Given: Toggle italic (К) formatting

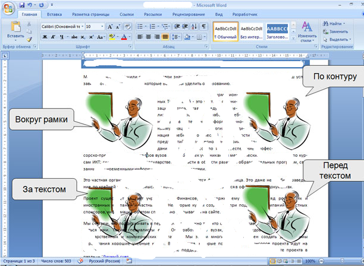Looking at the screenshot, I should coord(53,37).
